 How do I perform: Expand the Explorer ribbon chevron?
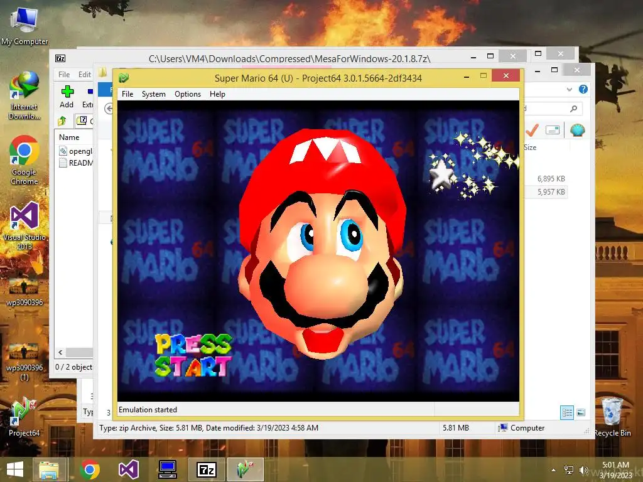pyautogui.click(x=569, y=89)
